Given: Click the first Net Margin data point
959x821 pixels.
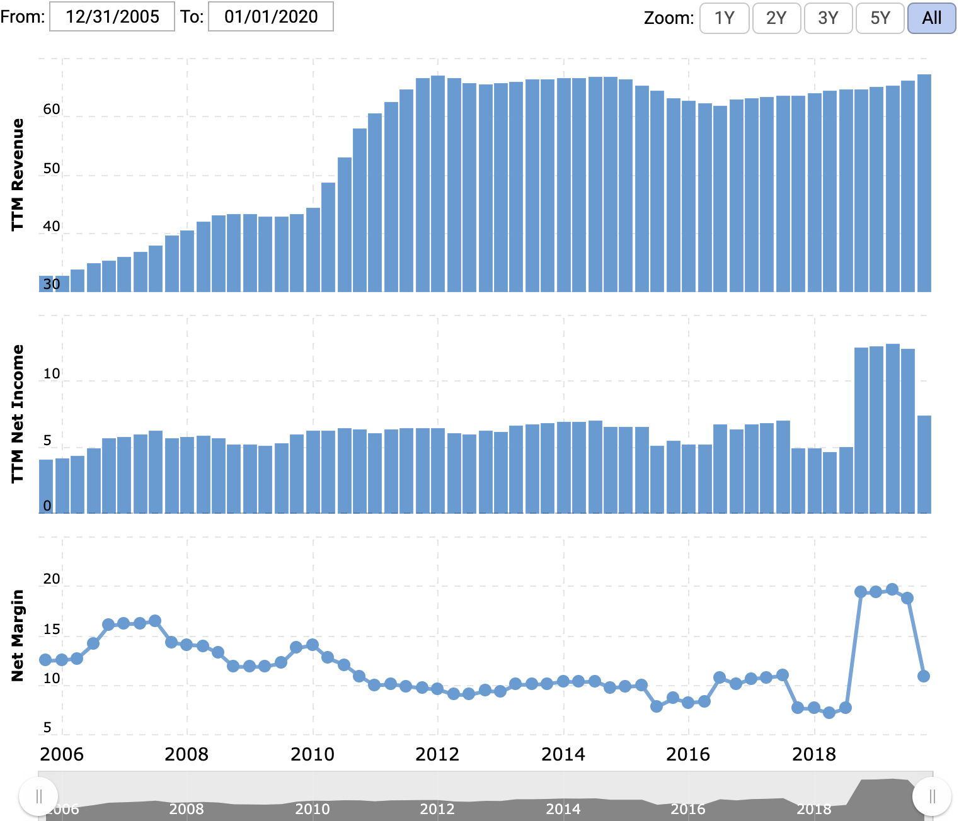Looking at the screenshot, I should [45, 660].
